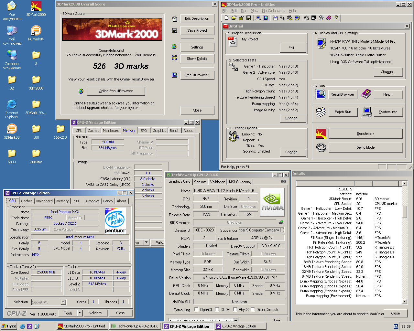
Task: Click the Batch Run stacked-pages toolbar icon
Action: coord(321,18)
